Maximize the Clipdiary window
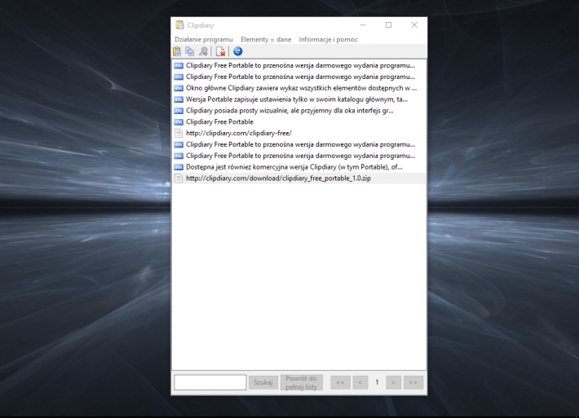 [x=388, y=25]
